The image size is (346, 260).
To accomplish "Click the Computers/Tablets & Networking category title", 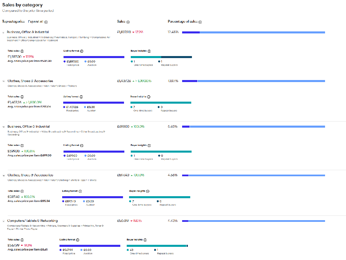I will [32, 221].
